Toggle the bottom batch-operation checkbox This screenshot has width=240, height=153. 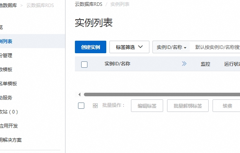pos(81,106)
